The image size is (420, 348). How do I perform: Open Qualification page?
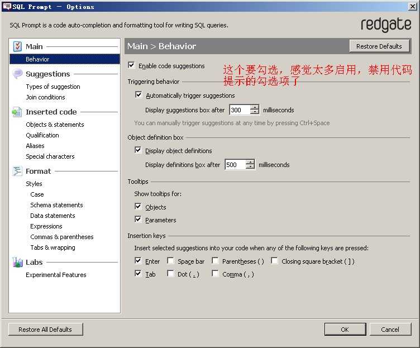42,135
